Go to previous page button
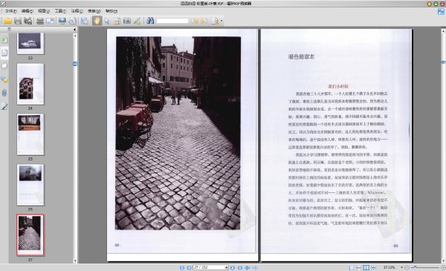 (x=189, y=267)
